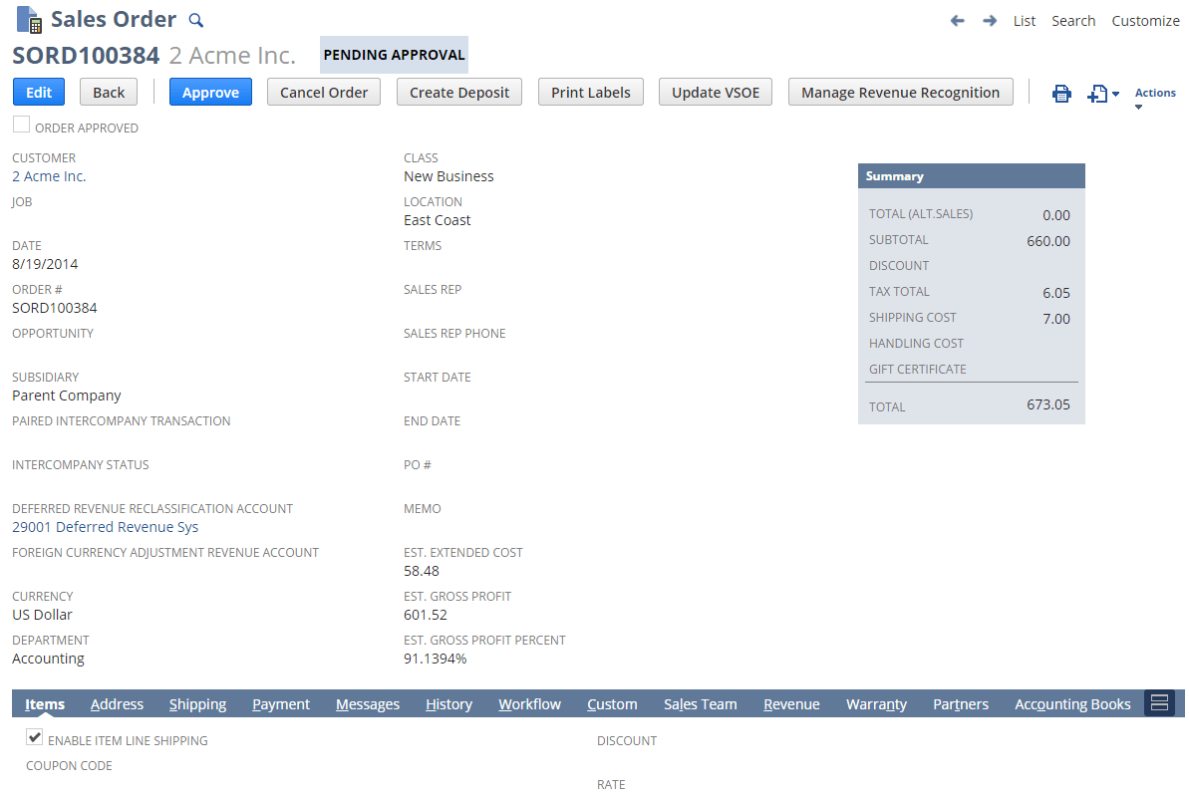The height and width of the screenshot is (797, 1189).
Task: Go to the next record arrow
Action: click(990, 21)
